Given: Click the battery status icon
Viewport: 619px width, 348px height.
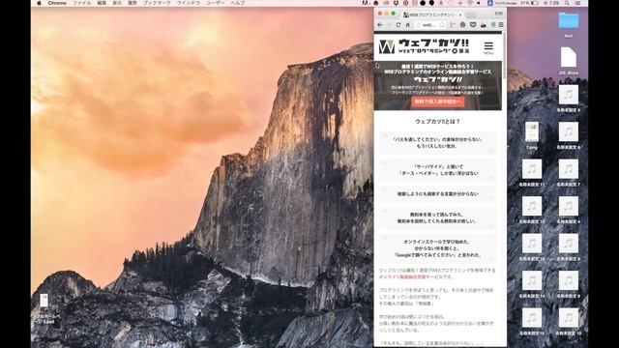Looking at the screenshot, I should (535, 3).
